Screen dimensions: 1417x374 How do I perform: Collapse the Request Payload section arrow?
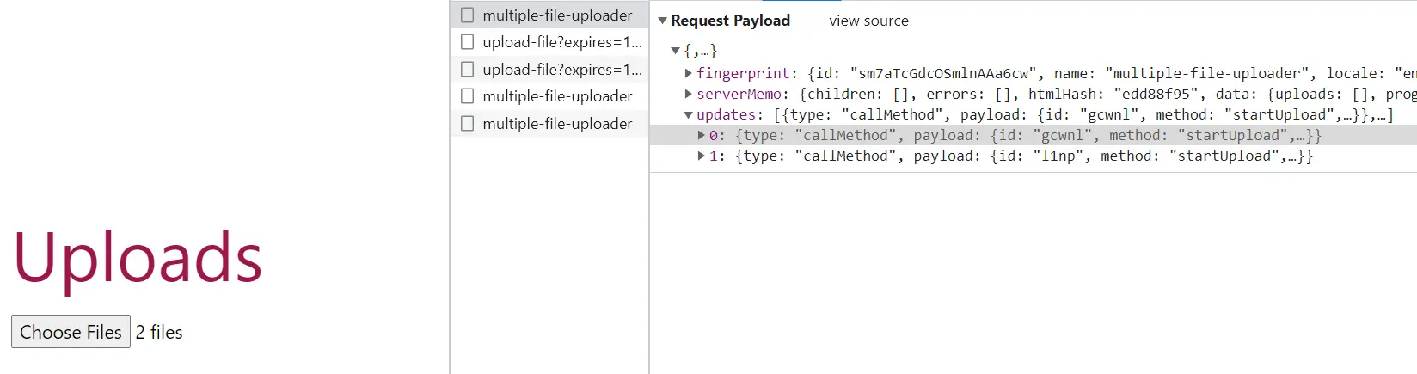[x=662, y=21]
